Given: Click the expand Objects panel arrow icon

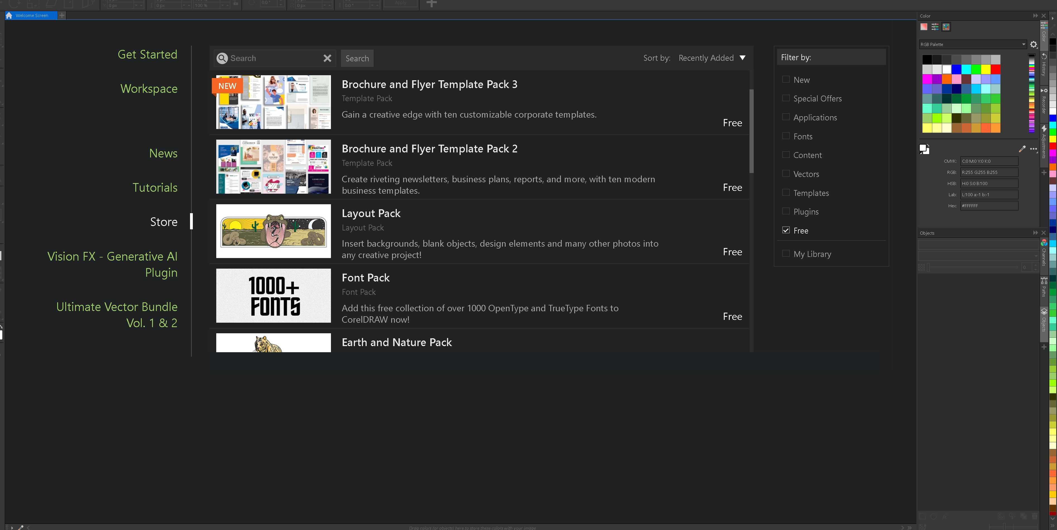Looking at the screenshot, I should pyautogui.click(x=1033, y=233).
